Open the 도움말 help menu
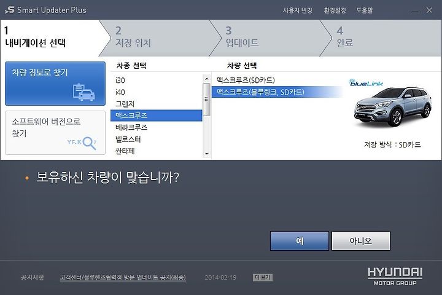The height and width of the screenshot is (295, 442). [364, 10]
